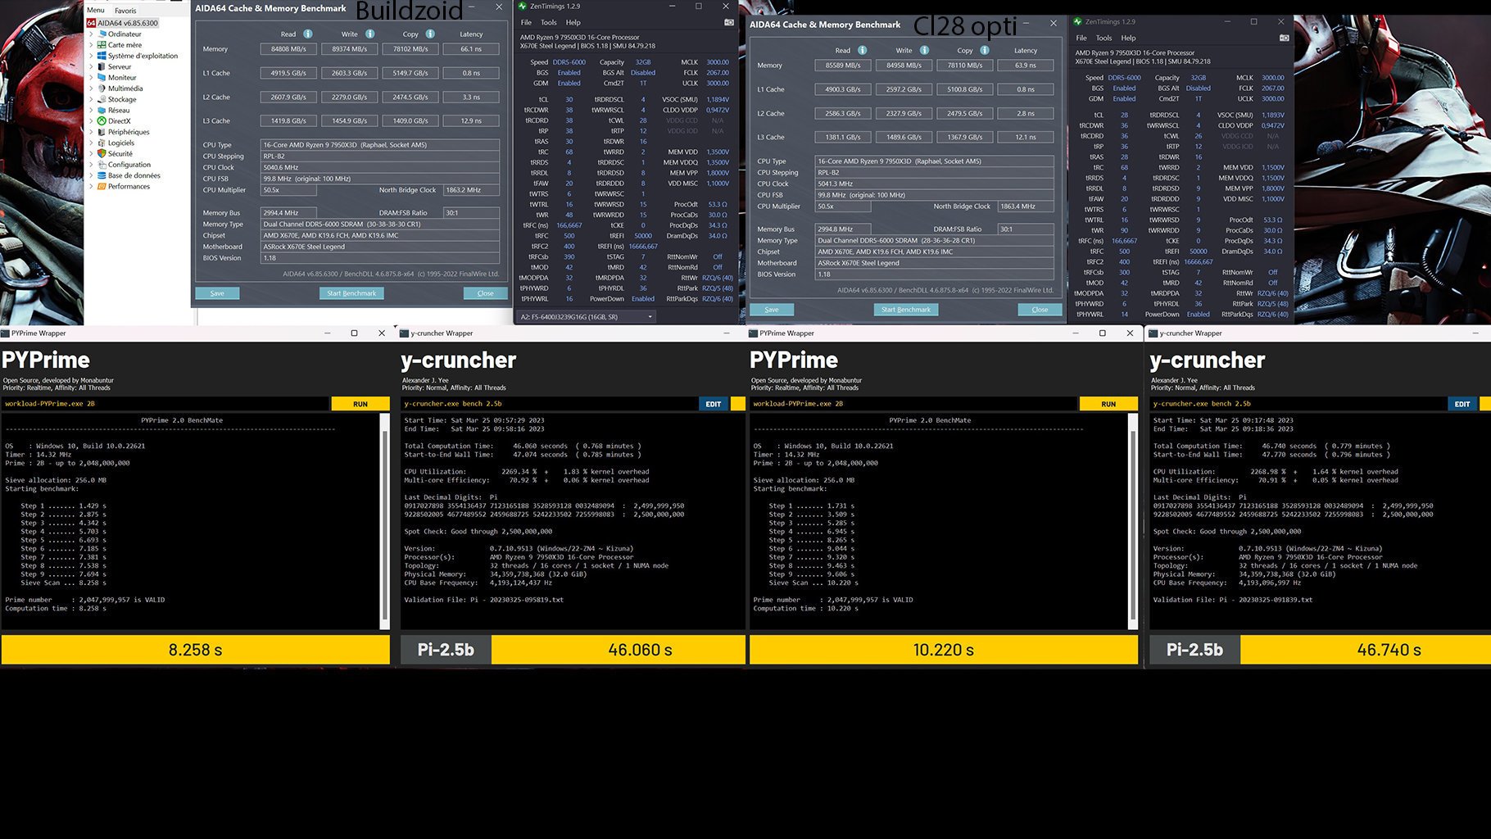Click the left PYPrime command field
The image size is (1491, 839).
[x=165, y=404]
